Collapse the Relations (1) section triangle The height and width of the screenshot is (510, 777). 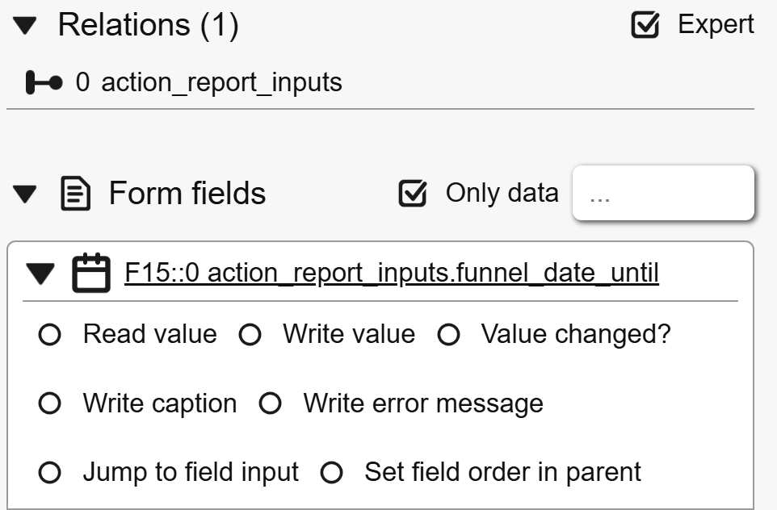(26, 27)
